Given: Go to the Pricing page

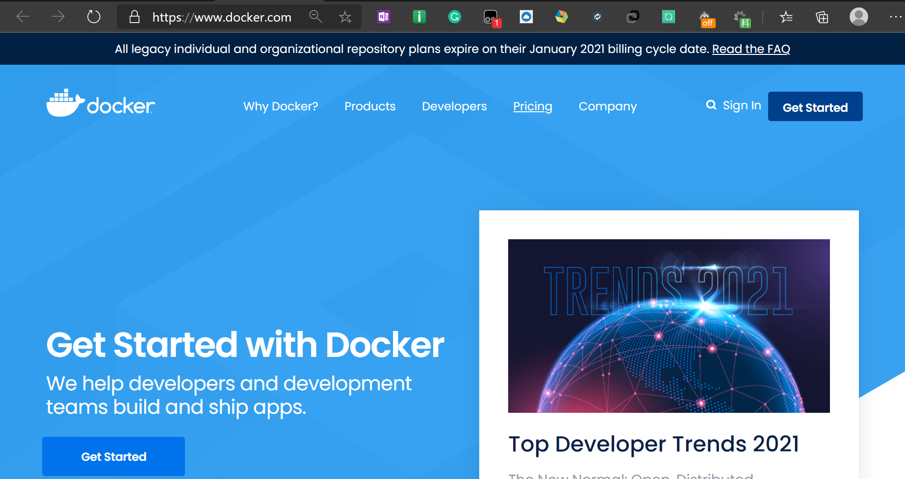Looking at the screenshot, I should [533, 106].
